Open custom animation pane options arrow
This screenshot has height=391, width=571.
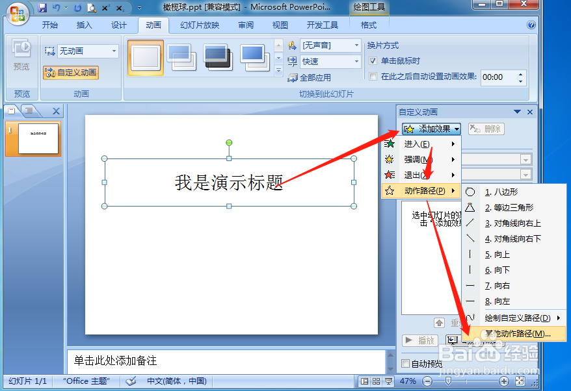517,112
